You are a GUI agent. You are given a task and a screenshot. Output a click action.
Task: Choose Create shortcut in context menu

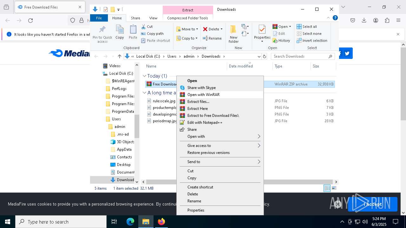pyautogui.click(x=220, y=187)
